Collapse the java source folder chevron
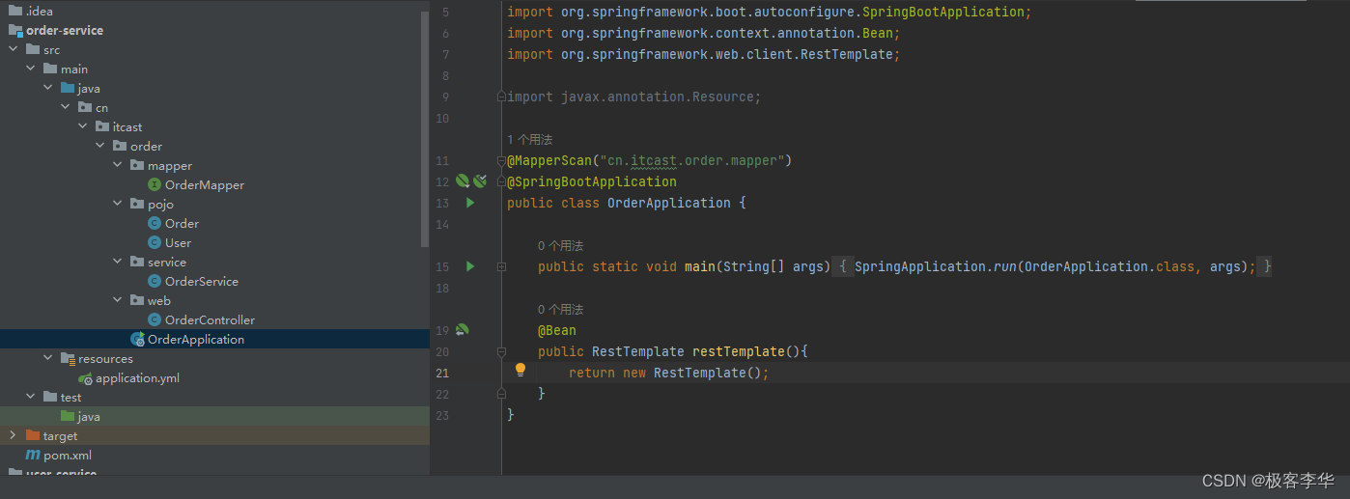 coord(48,88)
